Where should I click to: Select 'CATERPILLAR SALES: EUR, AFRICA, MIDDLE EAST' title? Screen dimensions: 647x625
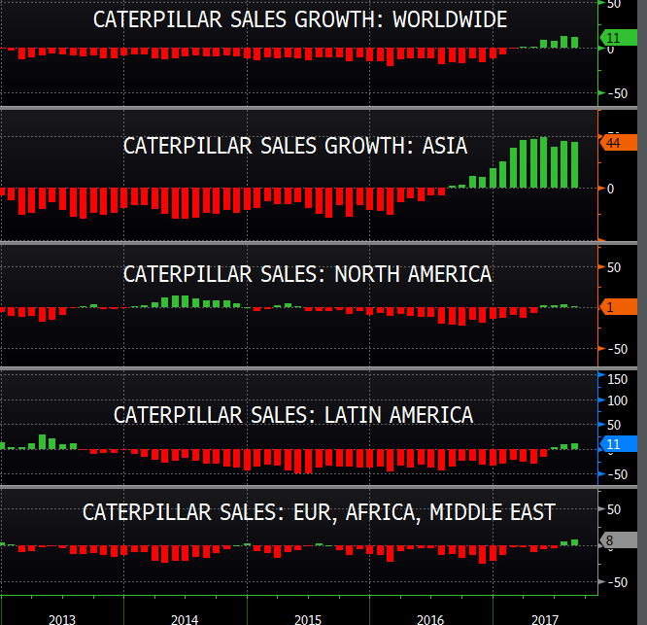pyautogui.click(x=319, y=512)
